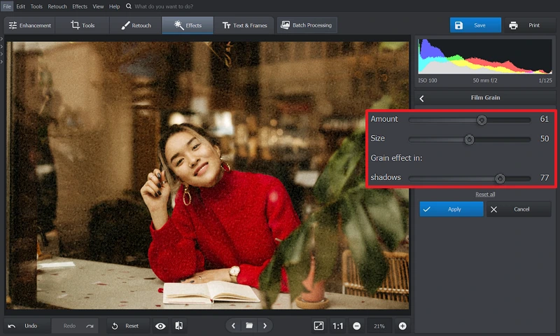The height and width of the screenshot is (336, 560).
Task: Click the magnifier search icon
Action: [129, 6]
